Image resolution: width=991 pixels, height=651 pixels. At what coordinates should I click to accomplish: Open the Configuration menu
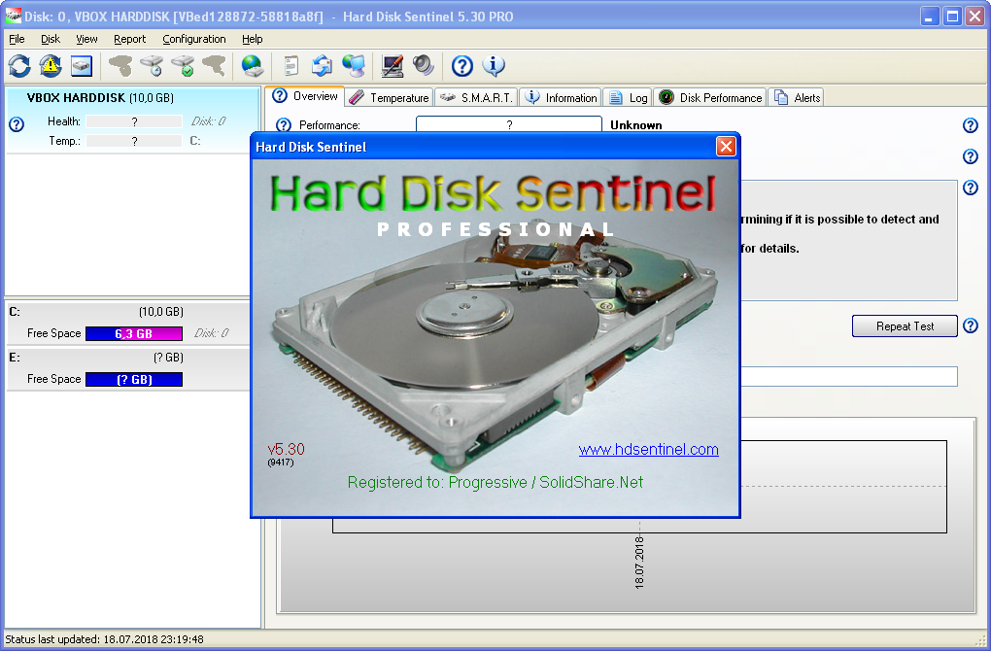[194, 39]
